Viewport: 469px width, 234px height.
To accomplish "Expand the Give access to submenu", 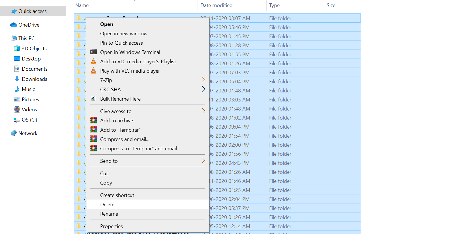I will [x=203, y=111].
